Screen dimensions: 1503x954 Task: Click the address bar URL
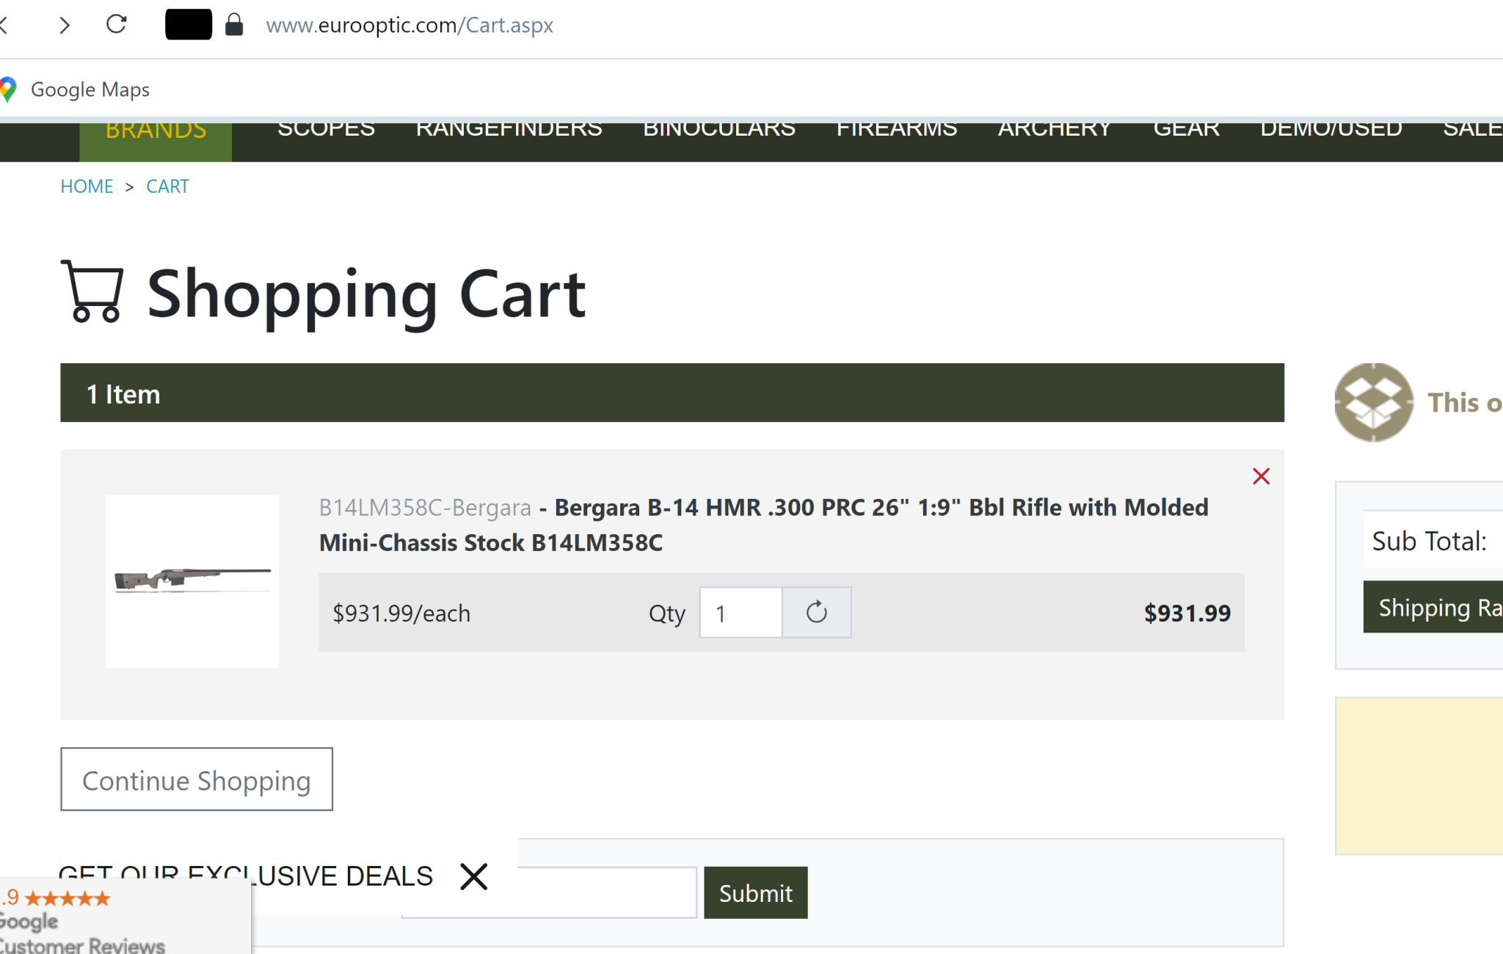pos(410,25)
